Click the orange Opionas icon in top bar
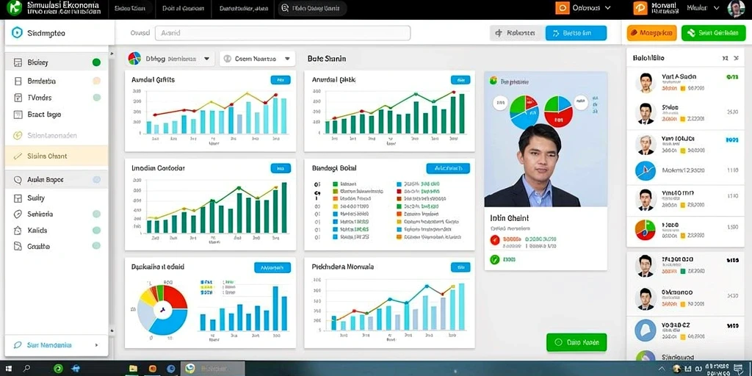Viewport: 752px width, 376px height. click(x=562, y=7)
